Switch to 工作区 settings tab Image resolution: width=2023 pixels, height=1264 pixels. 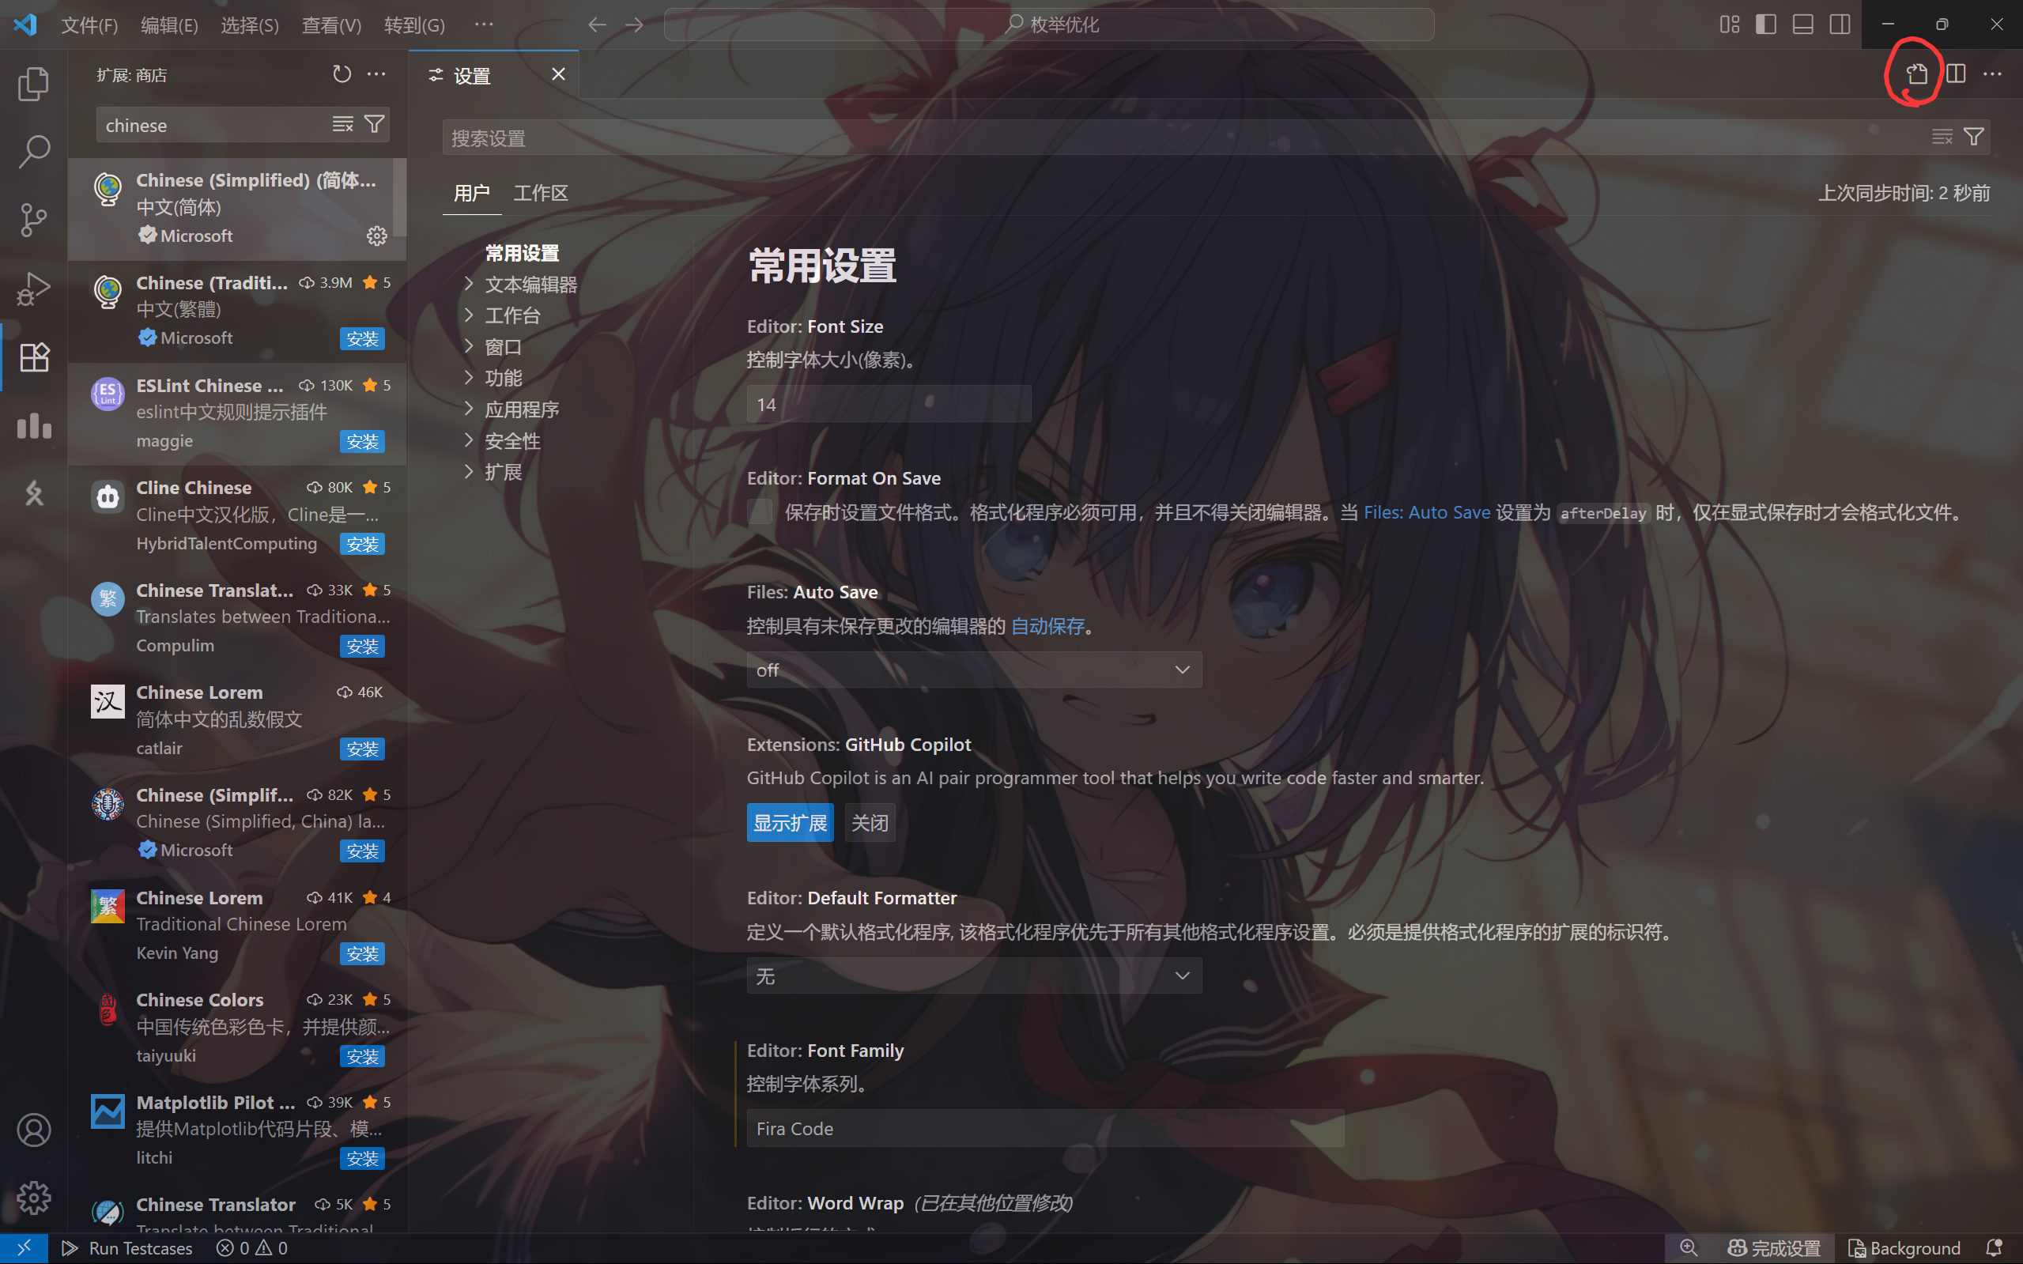click(540, 193)
